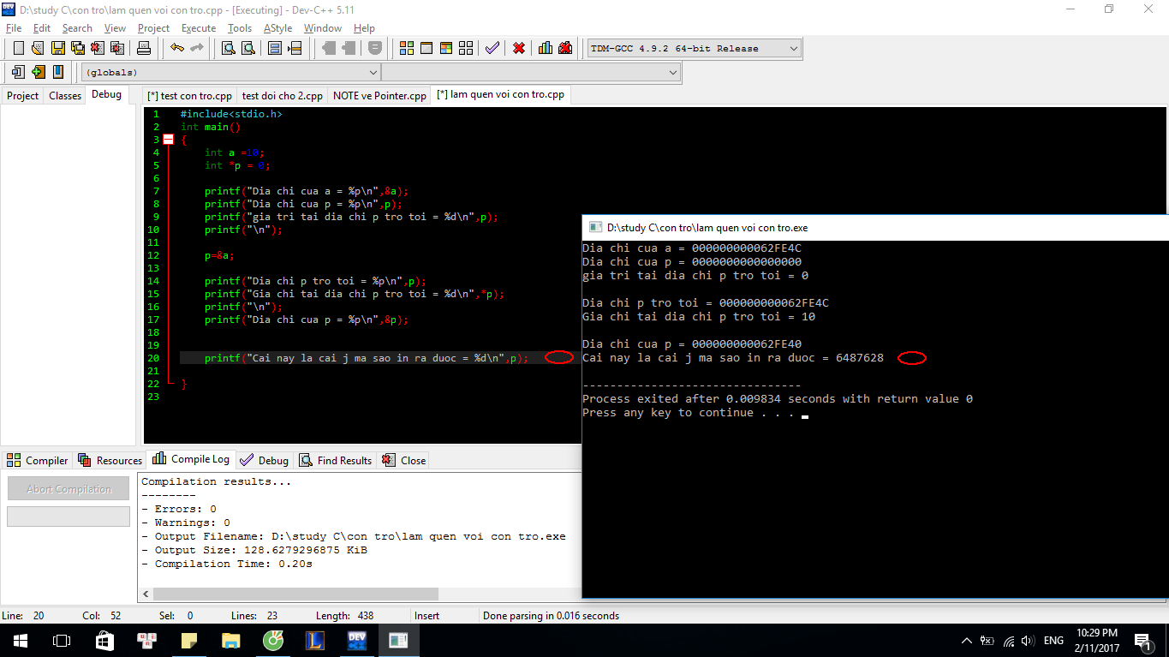Image resolution: width=1169 pixels, height=657 pixels.
Task: Click the red X Stop Execution icon
Action: pyautogui.click(x=519, y=48)
